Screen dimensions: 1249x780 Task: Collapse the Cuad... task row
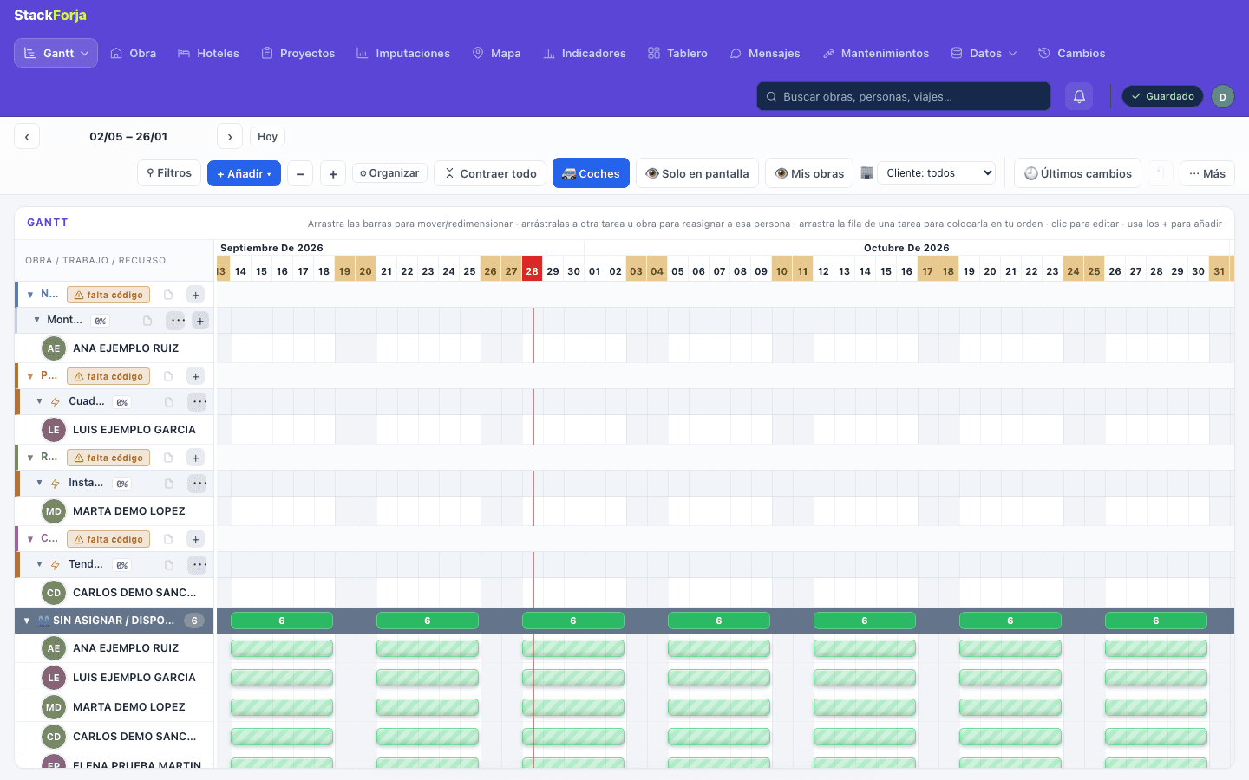coord(39,401)
